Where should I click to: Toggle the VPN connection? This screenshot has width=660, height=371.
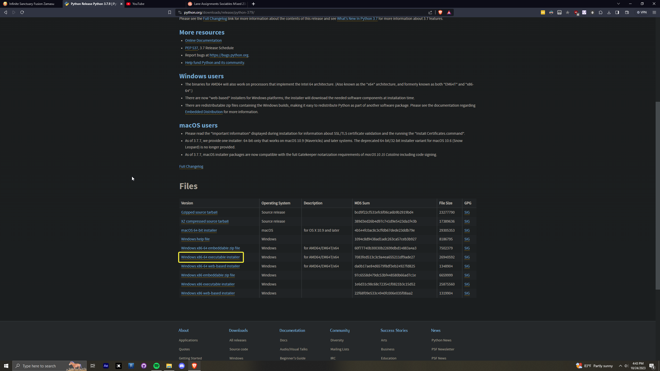[642, 12]
